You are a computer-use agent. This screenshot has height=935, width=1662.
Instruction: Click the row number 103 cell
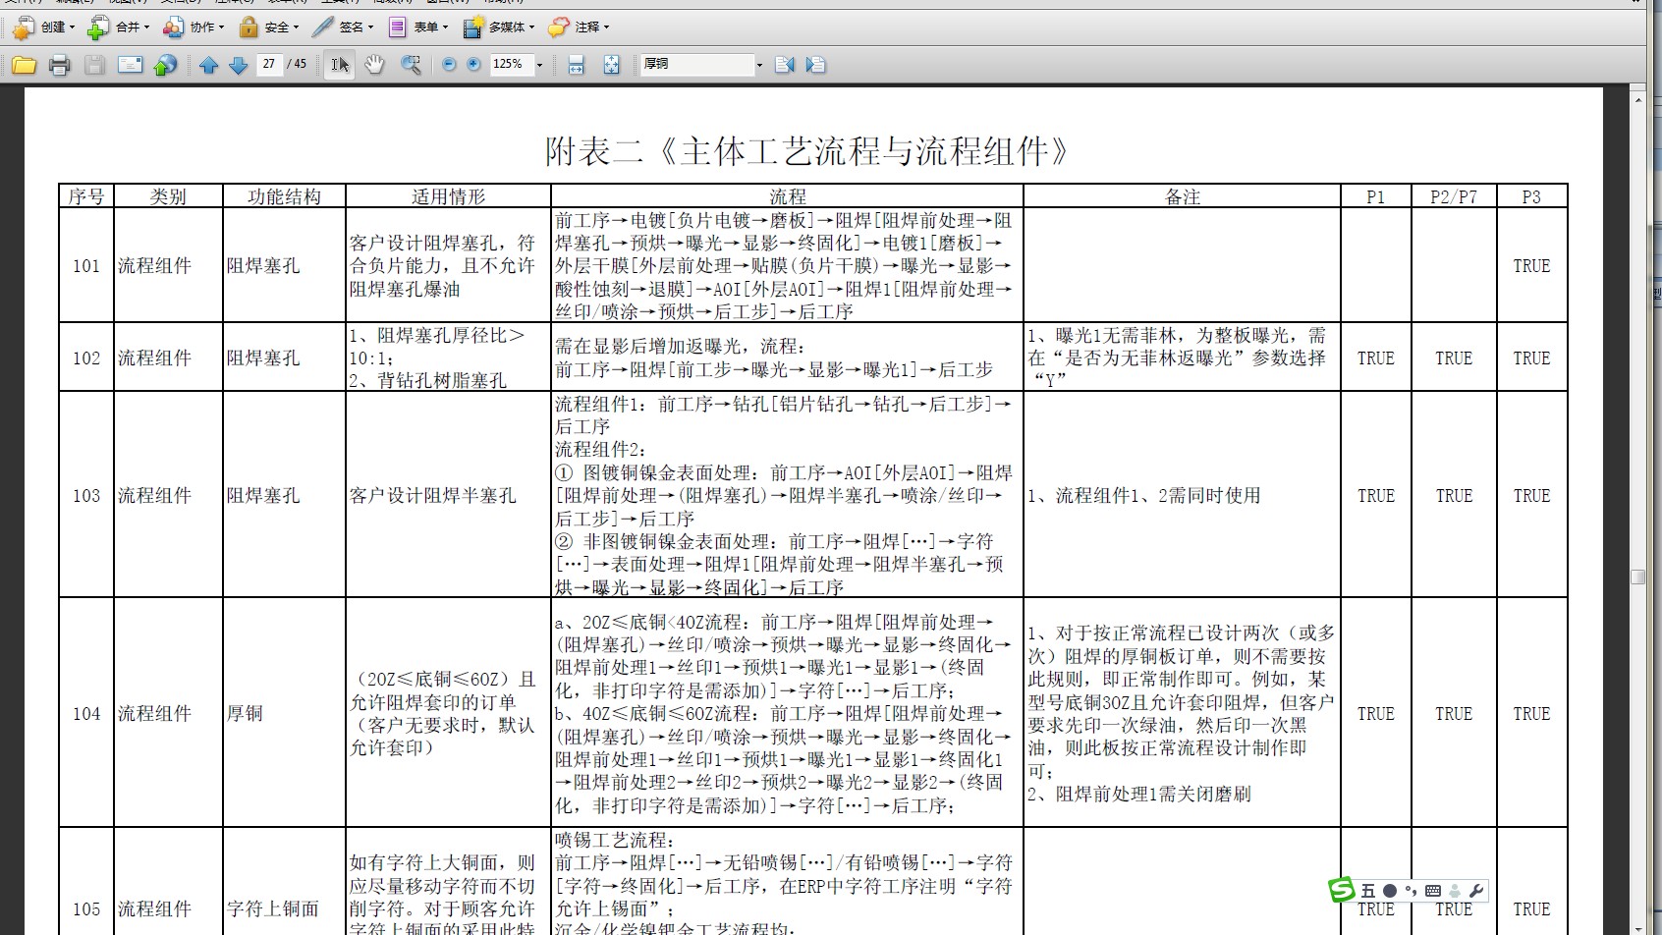tap(86, 495)
